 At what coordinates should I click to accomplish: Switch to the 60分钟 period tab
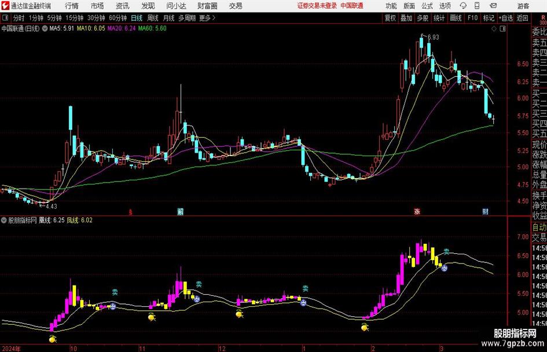tap(118, 18)
